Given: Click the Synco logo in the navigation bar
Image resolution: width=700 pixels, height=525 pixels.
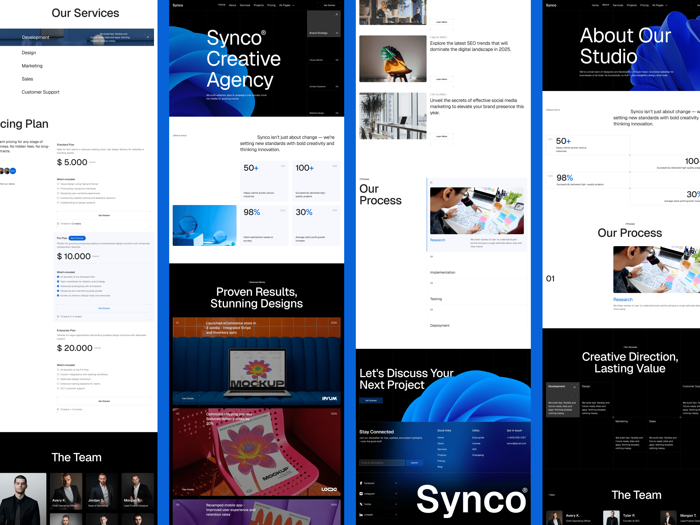Looking at the screenshot, I should (x=178, y=5).
